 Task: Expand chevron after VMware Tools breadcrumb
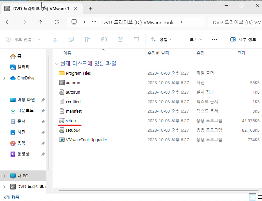click(x=181, y=22)
